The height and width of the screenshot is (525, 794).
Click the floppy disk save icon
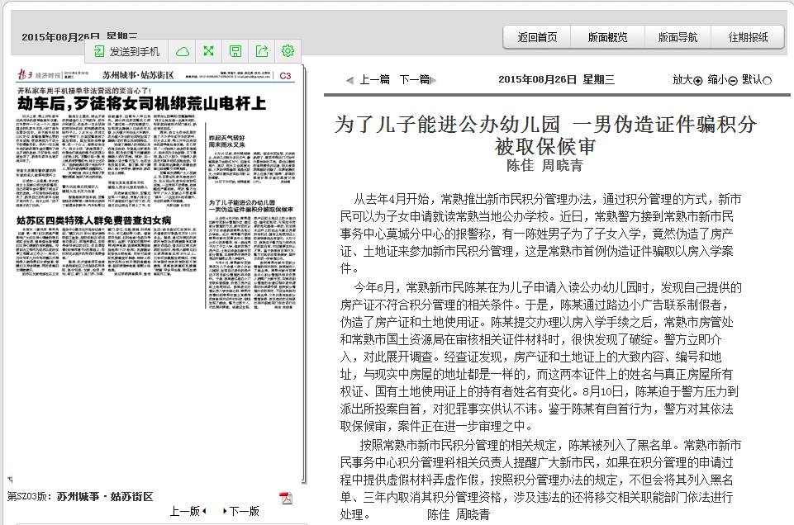[235, 51]
